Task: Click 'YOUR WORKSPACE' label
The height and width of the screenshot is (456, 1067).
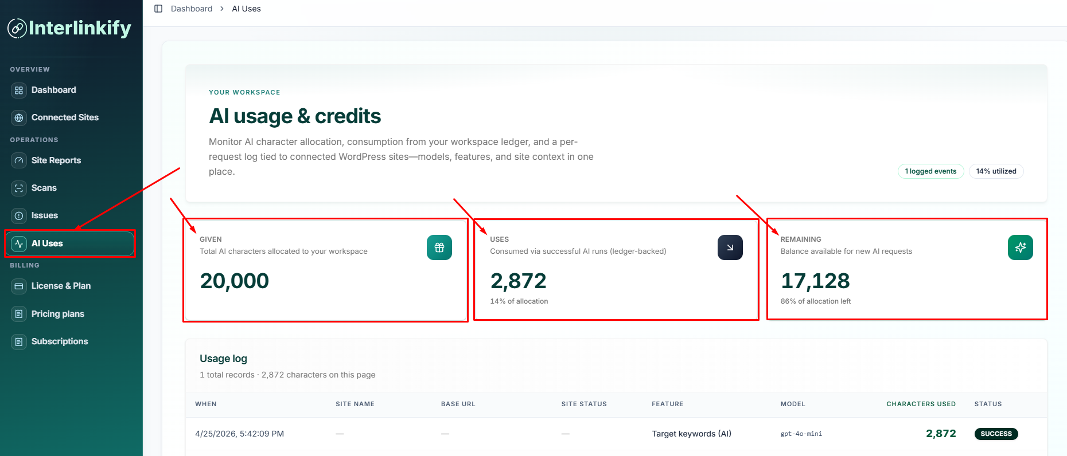Action: pyautogui.click(x=244, y=92)
